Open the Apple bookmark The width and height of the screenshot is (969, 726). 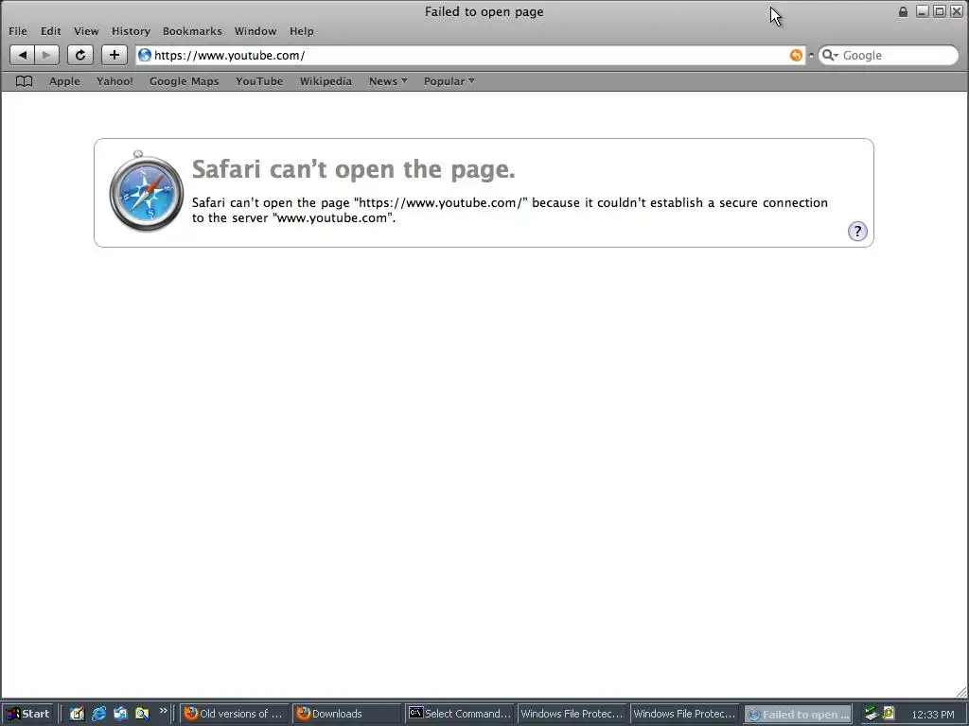coord(64,81)
